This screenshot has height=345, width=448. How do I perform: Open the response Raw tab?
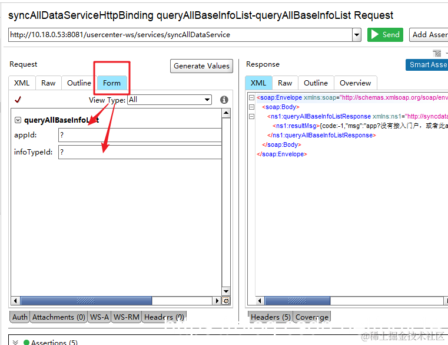coord(285,83)
